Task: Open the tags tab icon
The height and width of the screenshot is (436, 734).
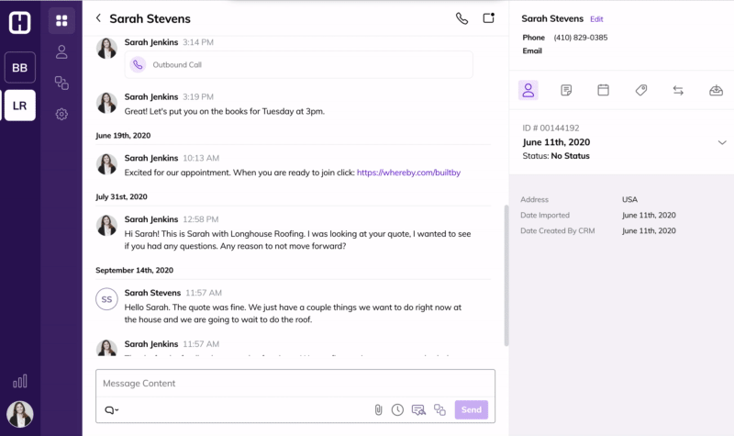Action: click(641, 90)
